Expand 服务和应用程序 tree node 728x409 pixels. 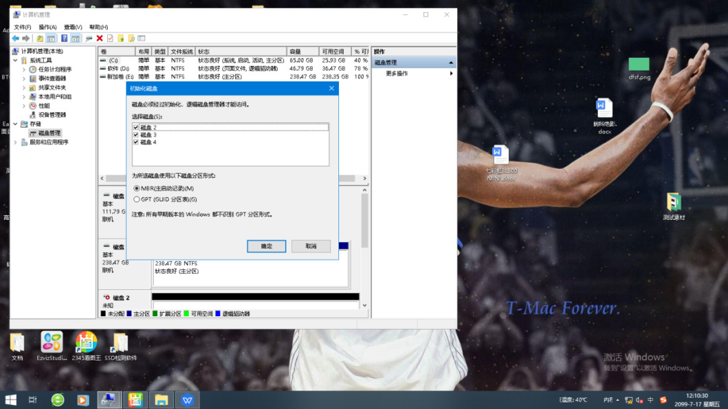click(x=16, y=142)
